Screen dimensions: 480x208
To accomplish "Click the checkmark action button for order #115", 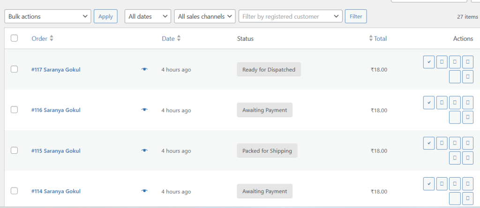I will click(428, 142).
